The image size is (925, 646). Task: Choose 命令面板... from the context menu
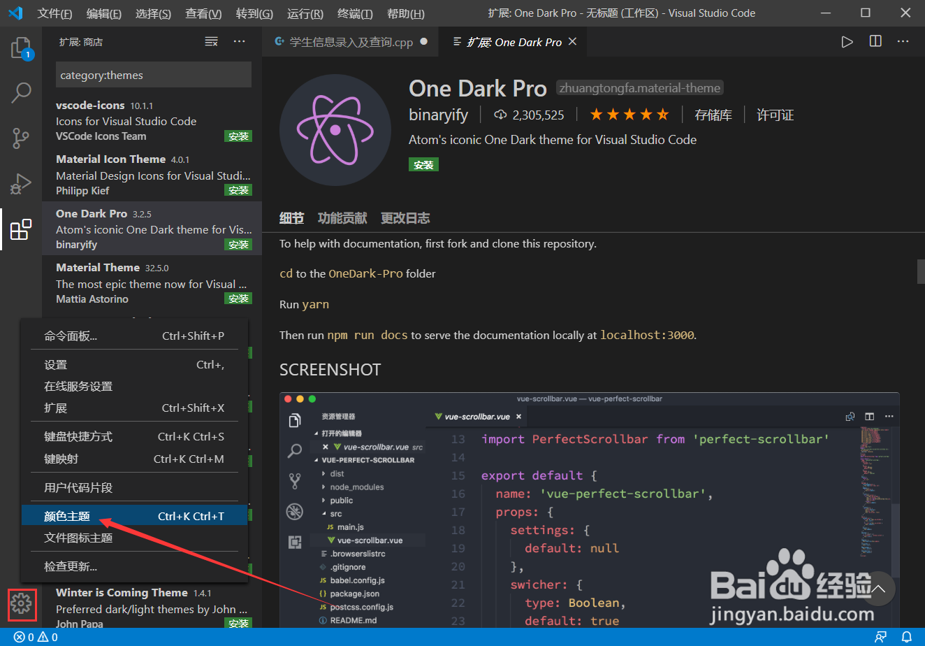[x=134, y=336]
